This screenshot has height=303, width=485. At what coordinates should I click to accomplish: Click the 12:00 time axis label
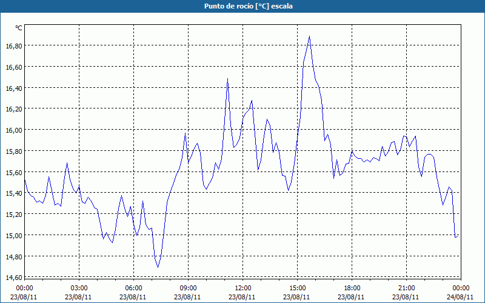click(x=243, y=288)
